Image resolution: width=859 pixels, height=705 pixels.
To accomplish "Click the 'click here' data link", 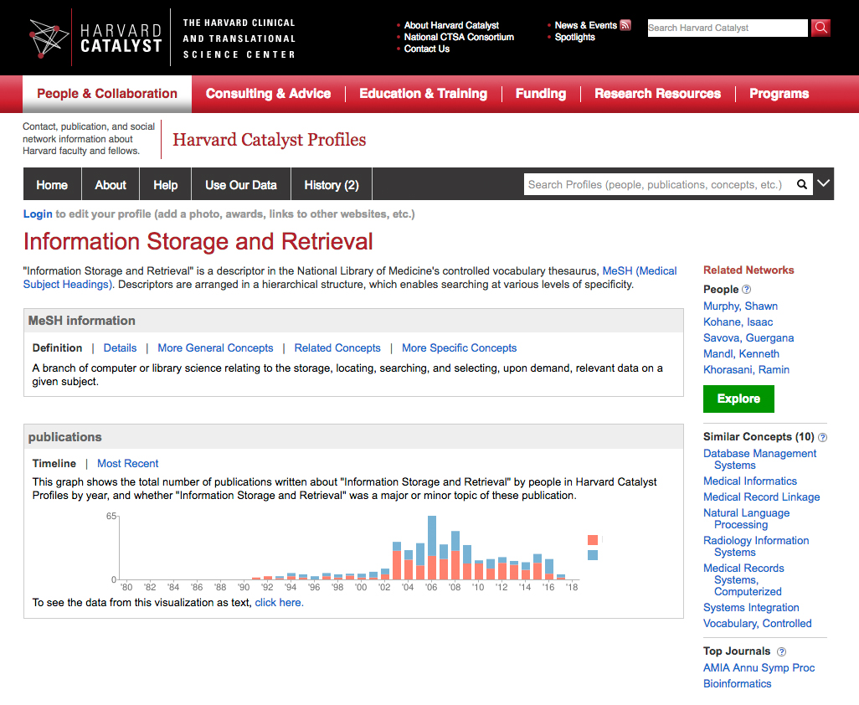I will coord(279,603).
